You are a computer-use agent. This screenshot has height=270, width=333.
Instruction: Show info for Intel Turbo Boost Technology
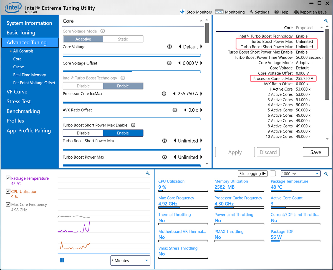[123, 78]
